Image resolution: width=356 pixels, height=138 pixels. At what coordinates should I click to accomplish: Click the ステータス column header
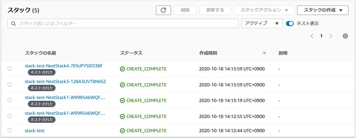point(131,53)
